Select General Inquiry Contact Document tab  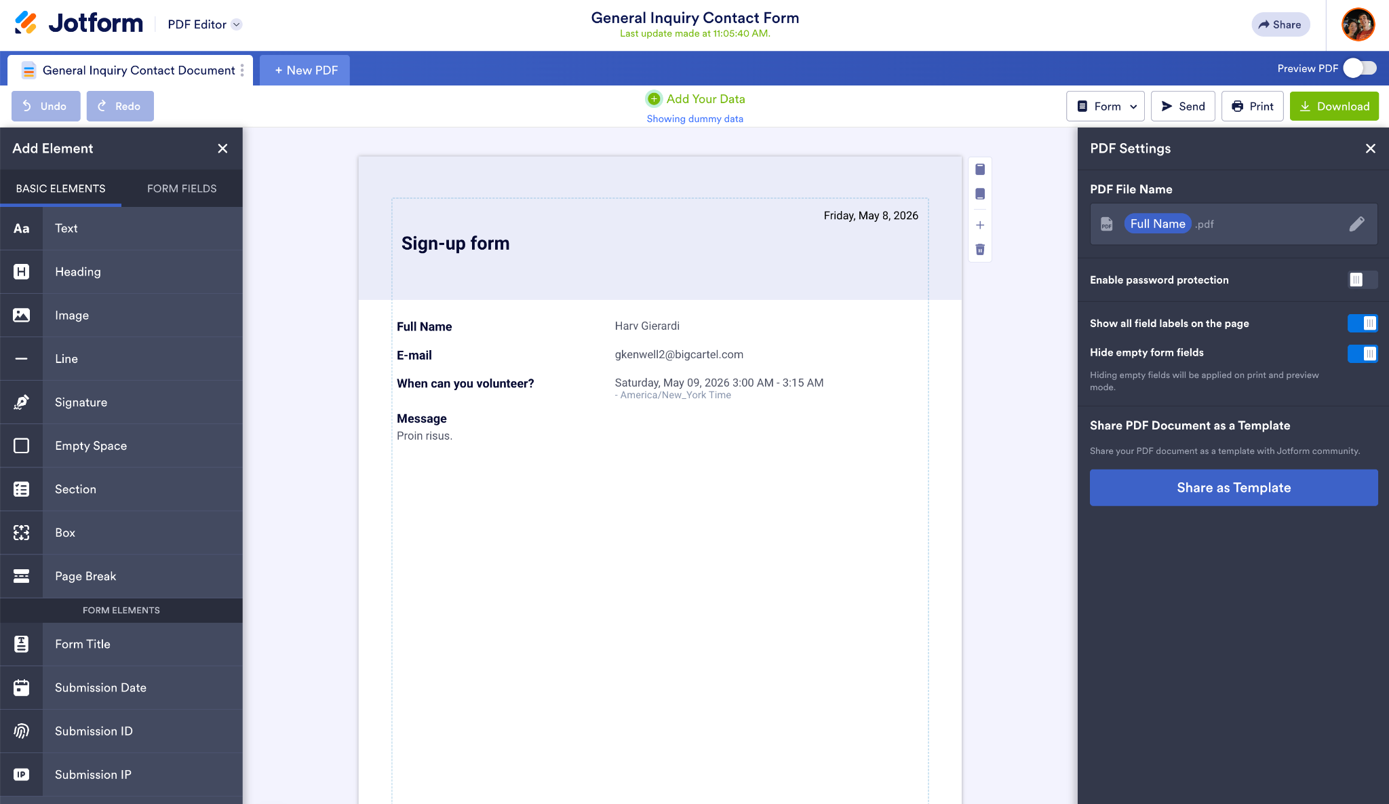coord(130,71)
